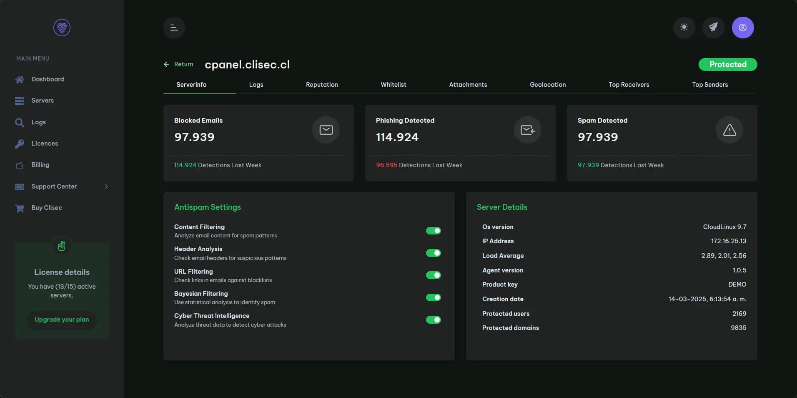
Task: Click the green Protected status badge
Action: [x=727, y=64]
